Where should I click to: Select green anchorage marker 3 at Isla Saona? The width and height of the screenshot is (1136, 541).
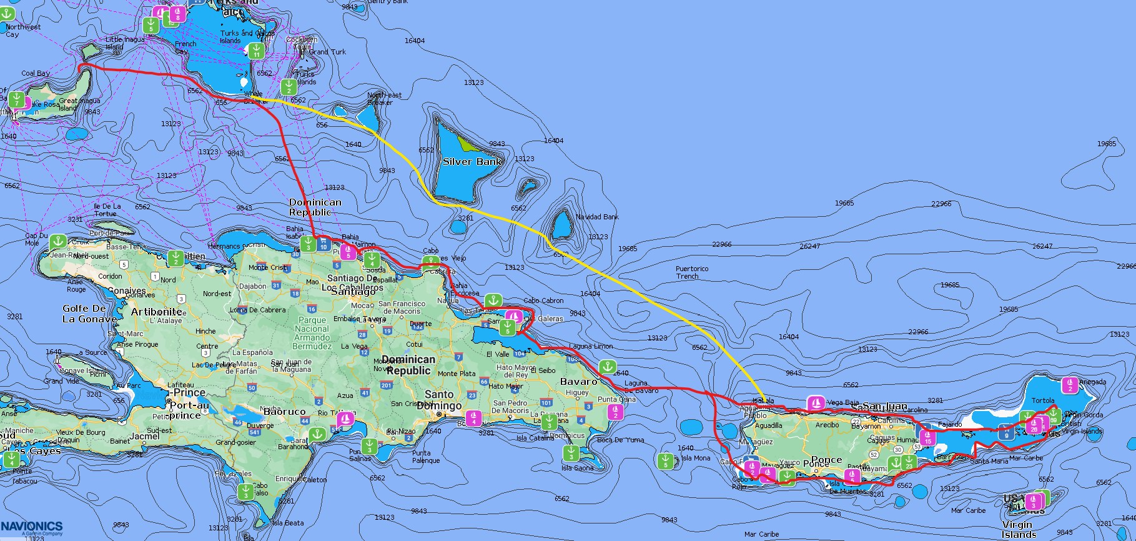(x=571, y=453)
